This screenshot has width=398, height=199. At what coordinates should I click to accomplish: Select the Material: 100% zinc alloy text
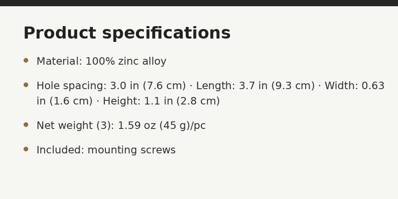[102, 61]
